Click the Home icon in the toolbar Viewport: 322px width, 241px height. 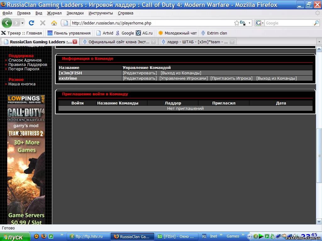click(x=54, y=23)
